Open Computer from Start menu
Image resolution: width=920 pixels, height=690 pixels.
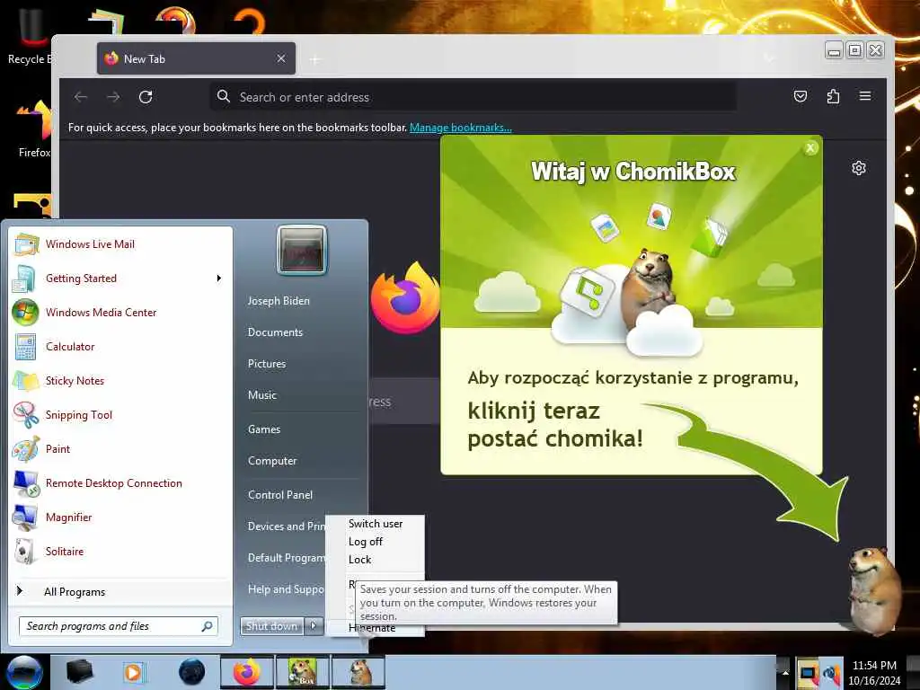coord(272,461)
